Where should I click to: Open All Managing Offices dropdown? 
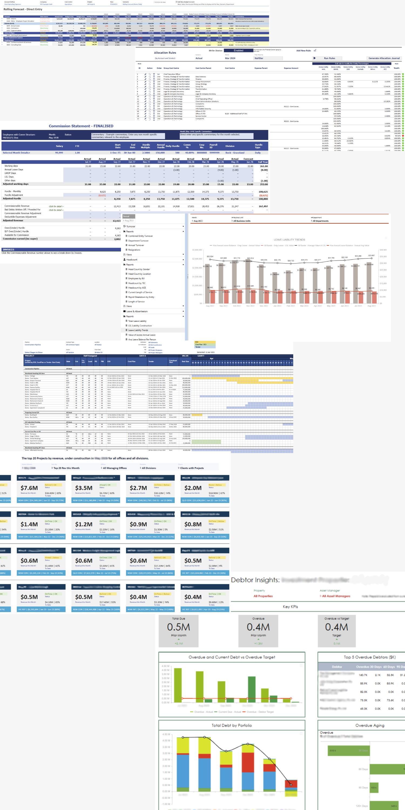coord(114,468)
